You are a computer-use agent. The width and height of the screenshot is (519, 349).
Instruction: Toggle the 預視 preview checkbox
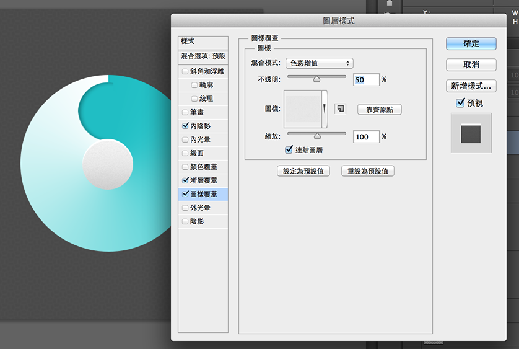(x=460, y=103)
